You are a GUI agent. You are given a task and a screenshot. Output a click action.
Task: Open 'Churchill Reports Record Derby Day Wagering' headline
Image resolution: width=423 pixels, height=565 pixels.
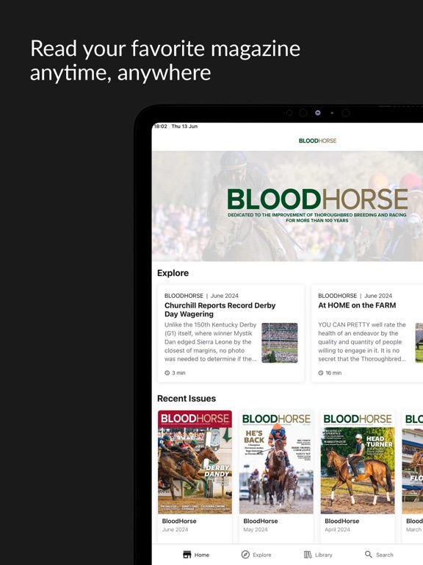point(220,310)
